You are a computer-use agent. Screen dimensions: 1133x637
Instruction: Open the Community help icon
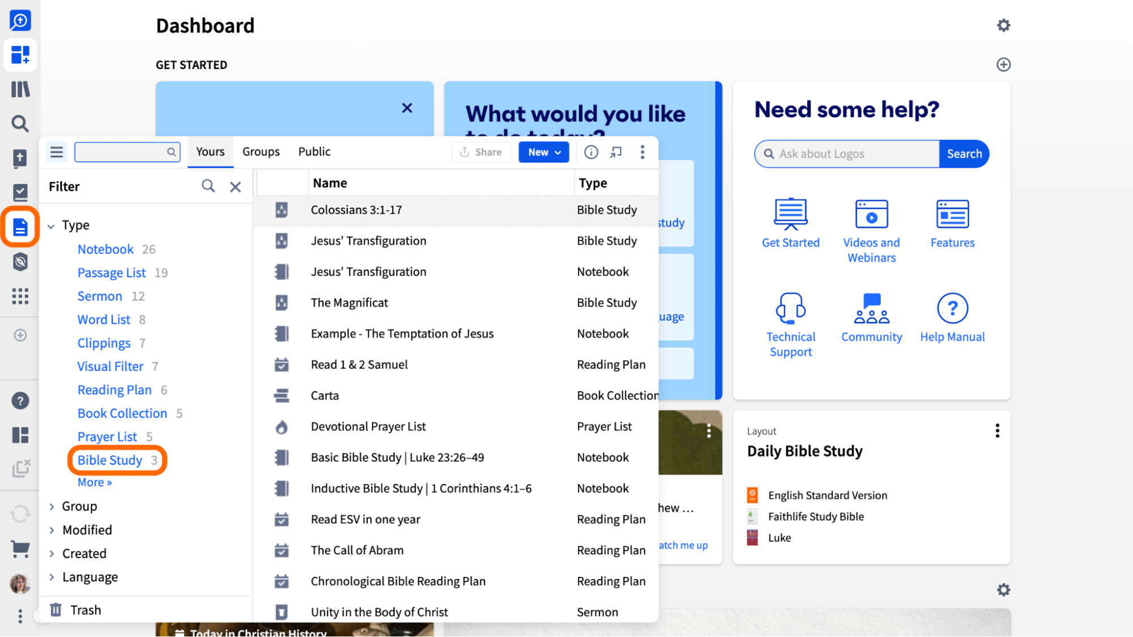tap(871, 308)
